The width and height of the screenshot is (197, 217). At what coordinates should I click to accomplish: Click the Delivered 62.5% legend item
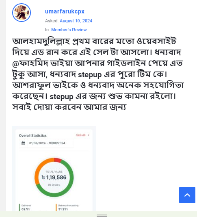click(26, 208)
